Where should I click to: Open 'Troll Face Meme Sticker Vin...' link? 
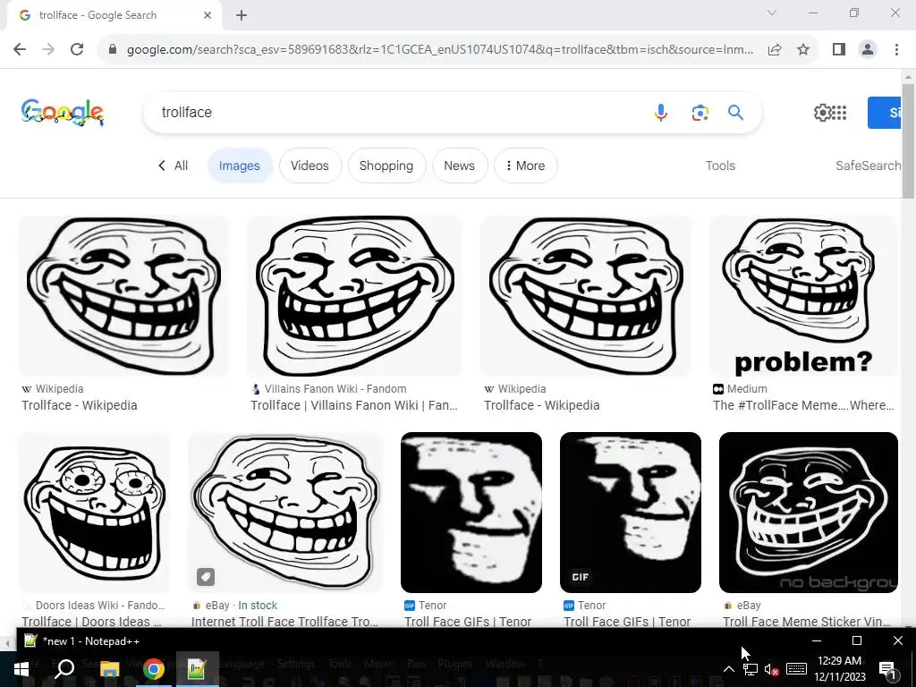pyautogui.click(x=806, y=622)
